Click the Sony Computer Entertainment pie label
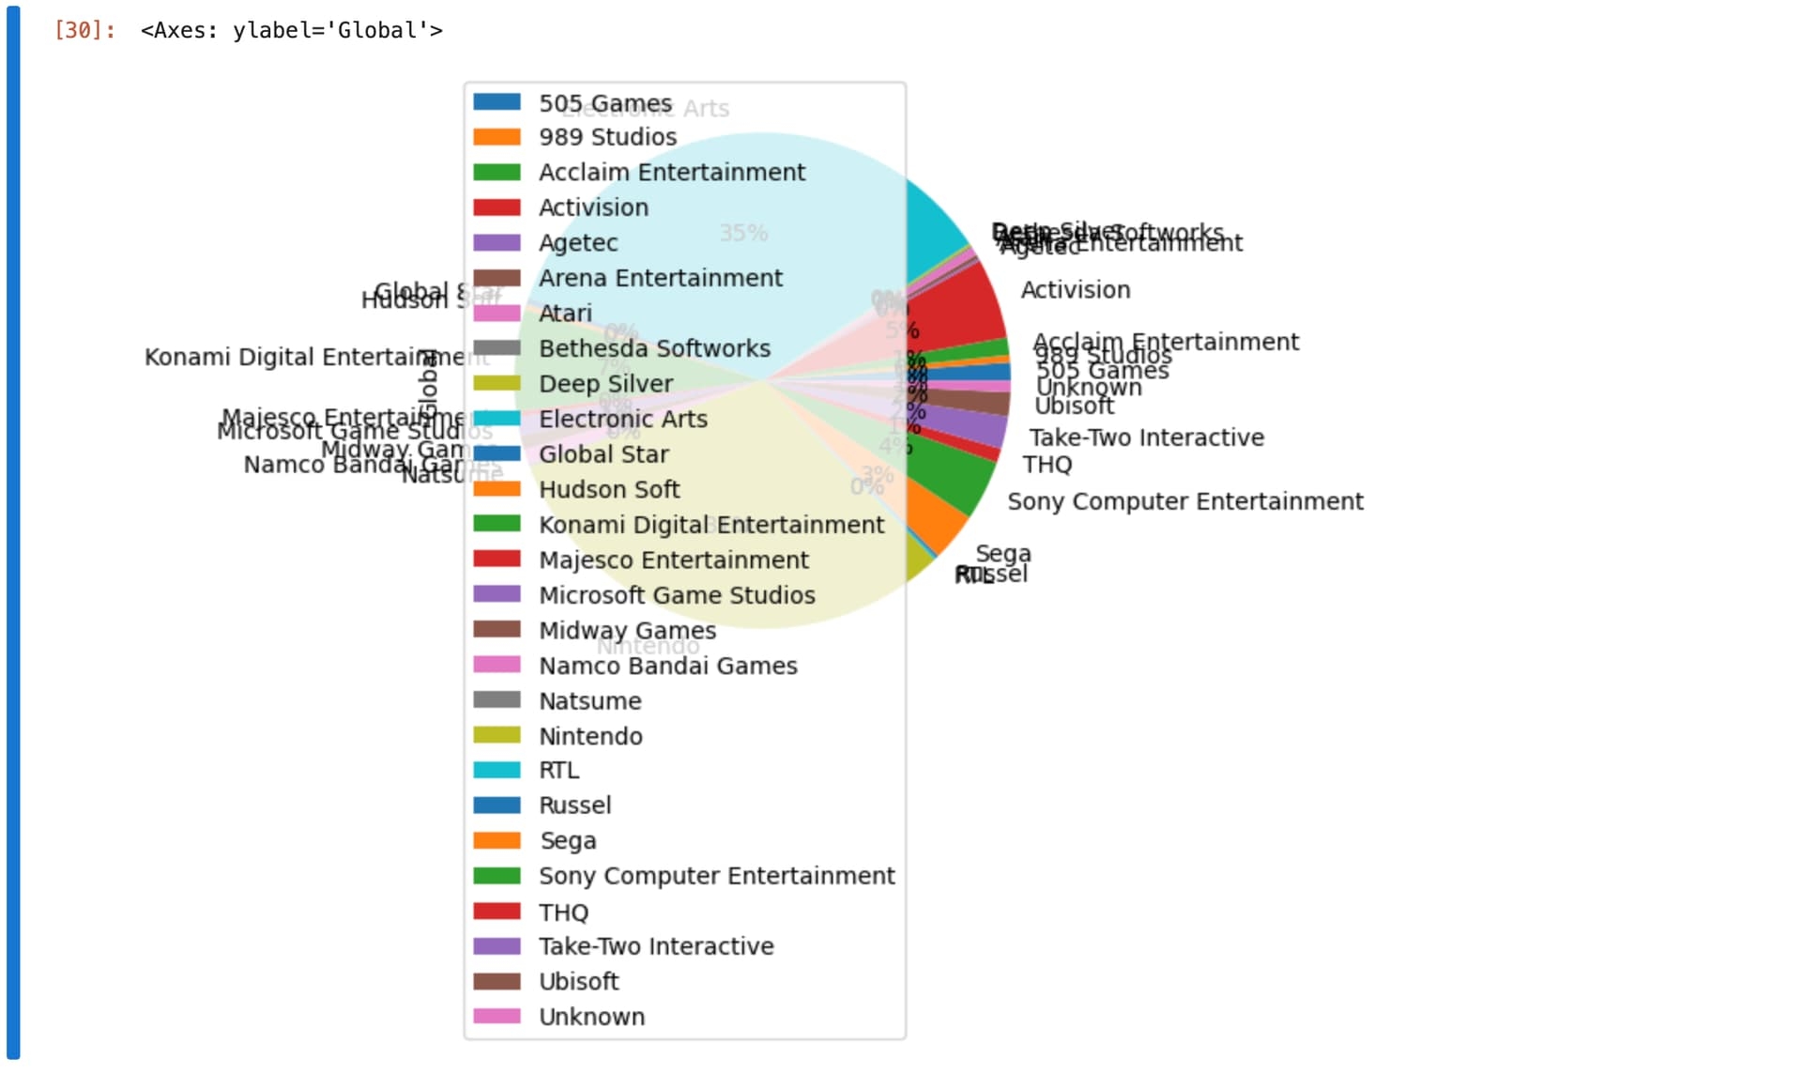 (1184, 501)
